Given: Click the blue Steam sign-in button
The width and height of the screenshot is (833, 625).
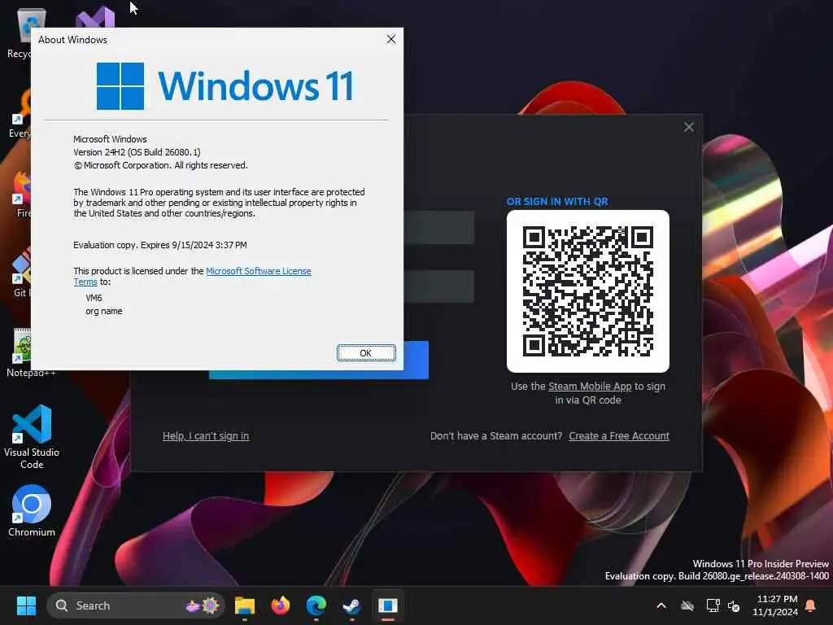Looking at the screenshot, I should click(x=416, y=360).
